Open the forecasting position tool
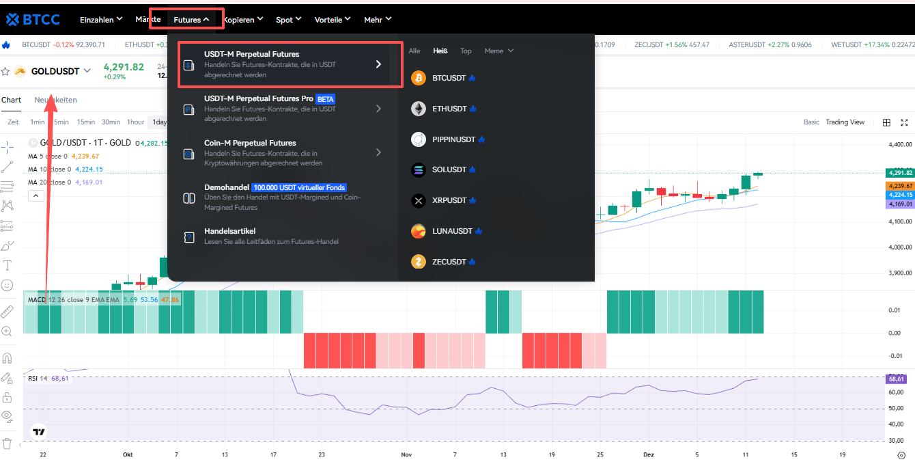The image size is (915, 462). tap(8, 226)
